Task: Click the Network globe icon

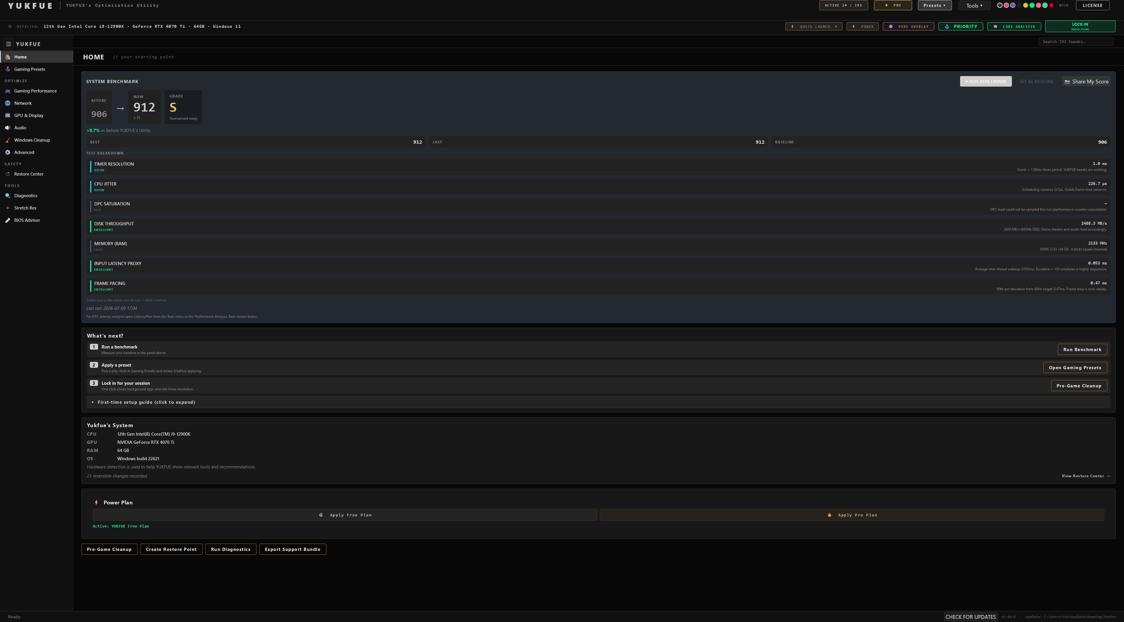Action: 7,103
